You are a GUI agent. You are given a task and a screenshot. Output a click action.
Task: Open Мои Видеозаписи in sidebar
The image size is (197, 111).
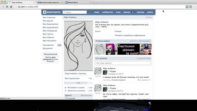pyautogui.click(x=50, y=24)
